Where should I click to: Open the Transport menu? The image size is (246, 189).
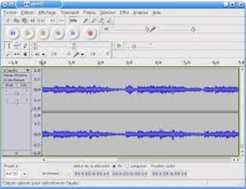tap(70, 13)
